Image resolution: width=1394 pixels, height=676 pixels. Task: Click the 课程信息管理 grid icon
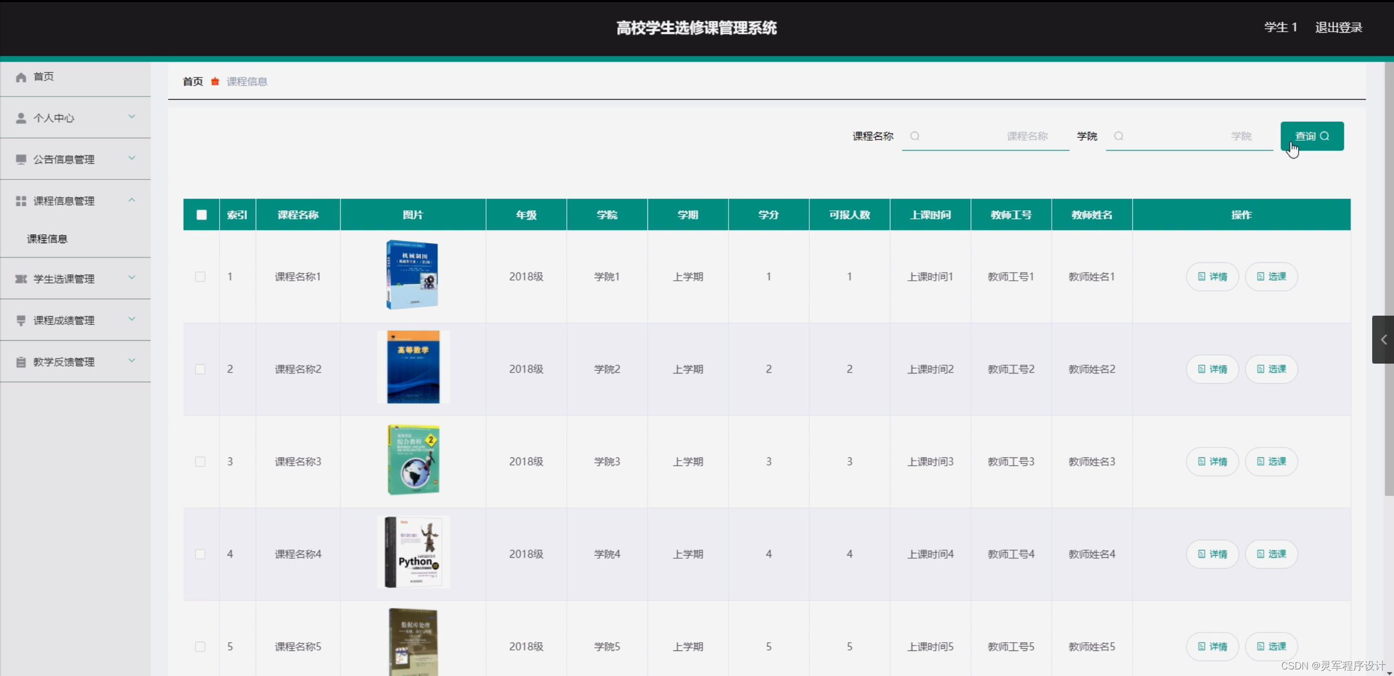click(21, 201)
